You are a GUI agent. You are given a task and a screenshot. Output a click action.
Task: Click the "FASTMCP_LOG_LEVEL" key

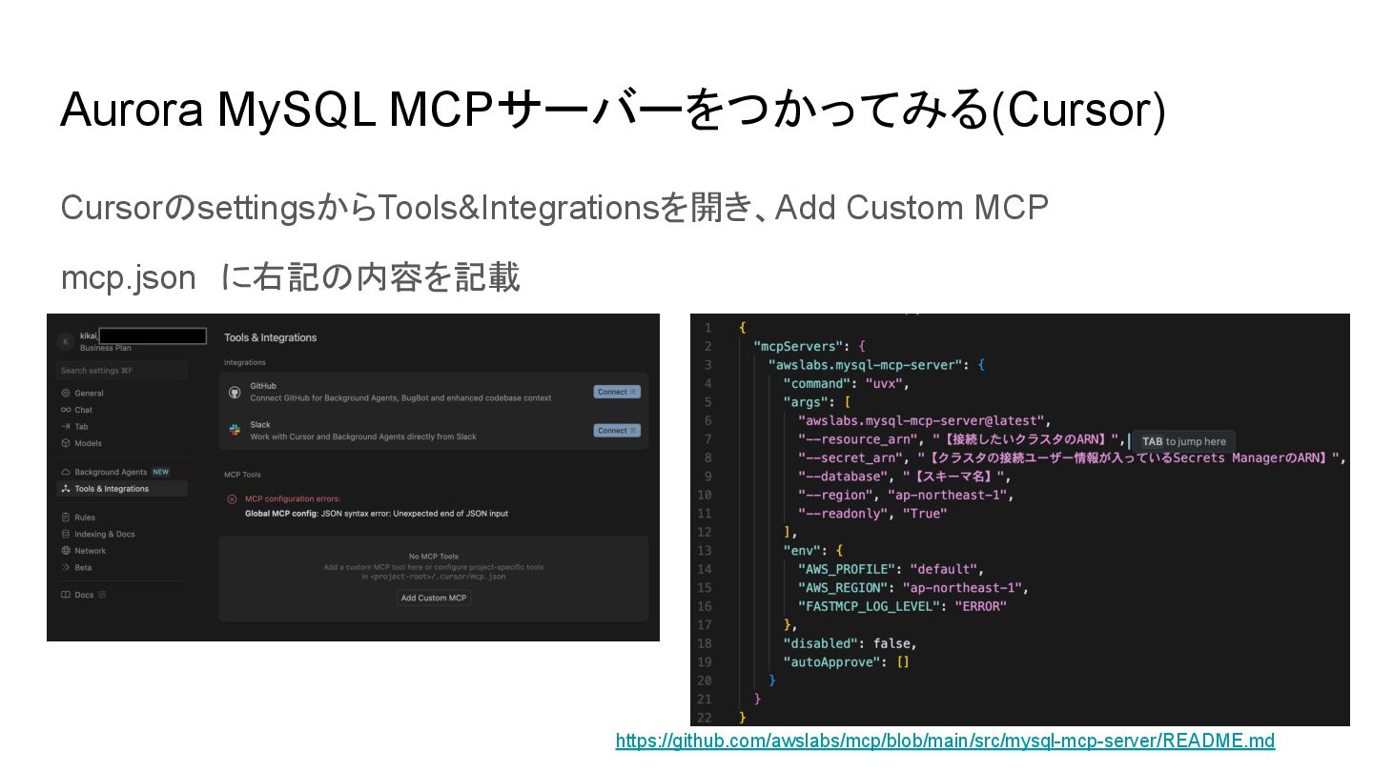tap(869, 606)
